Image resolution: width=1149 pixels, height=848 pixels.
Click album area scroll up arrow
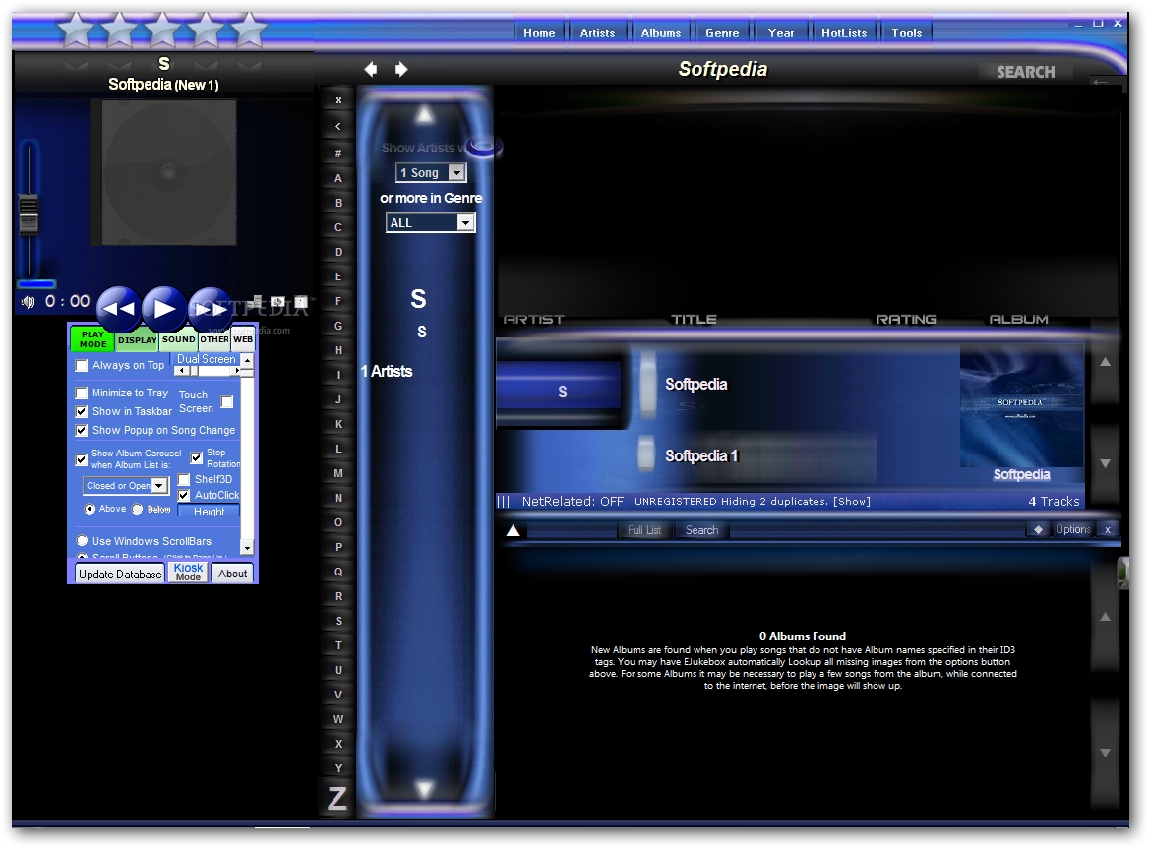tap(1105, 617)
